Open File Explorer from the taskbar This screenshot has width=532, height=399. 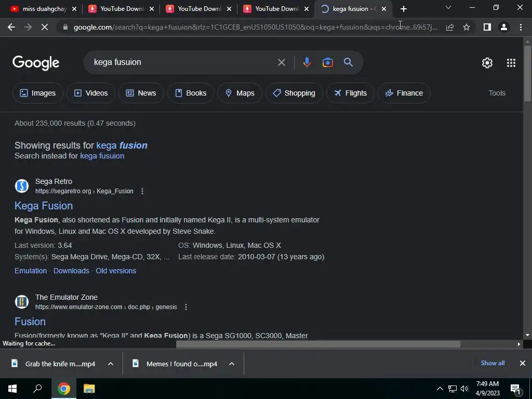coord(89,389)
